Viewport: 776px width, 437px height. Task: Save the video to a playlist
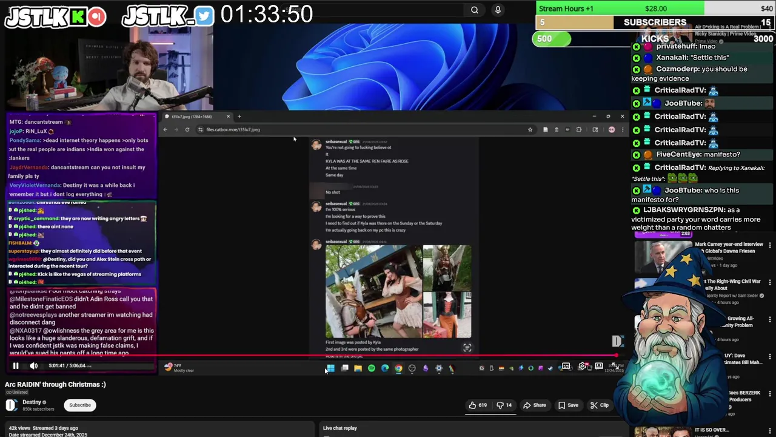569,405
